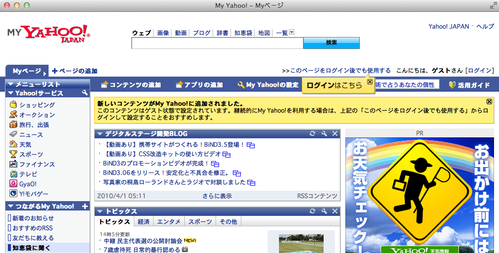Refresh the トピックス module
499x253 pixels.
pos(313,211)
